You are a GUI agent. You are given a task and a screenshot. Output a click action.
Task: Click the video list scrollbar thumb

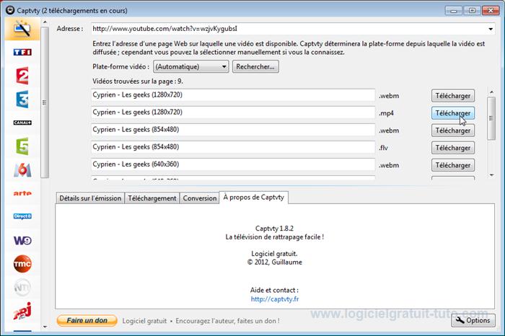pyautogui.click(x=491, y=118)
